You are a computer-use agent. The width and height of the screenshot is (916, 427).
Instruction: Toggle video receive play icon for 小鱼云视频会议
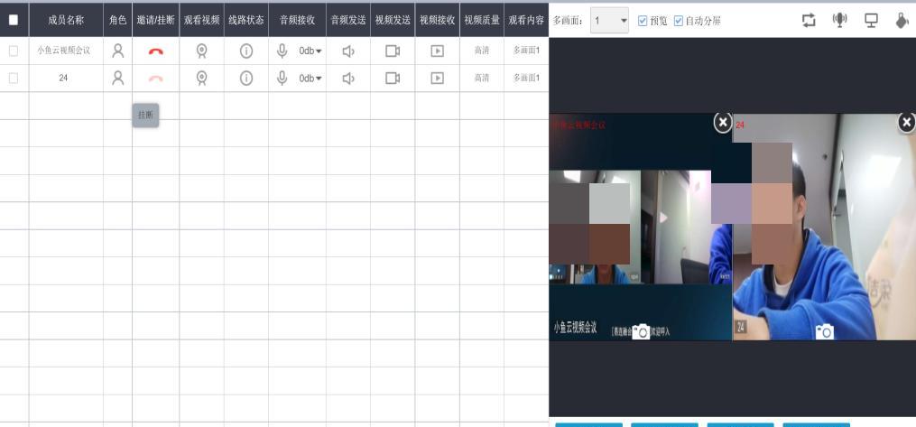click(437, 51)
